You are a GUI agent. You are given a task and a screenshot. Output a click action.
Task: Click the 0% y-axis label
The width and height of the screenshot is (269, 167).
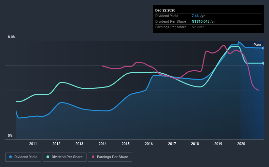click(x=10, y=135)
